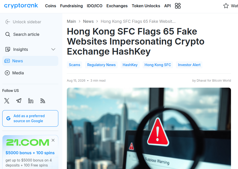Open the Investor Alert tag

pyautogui.click(x=189, y=65)
